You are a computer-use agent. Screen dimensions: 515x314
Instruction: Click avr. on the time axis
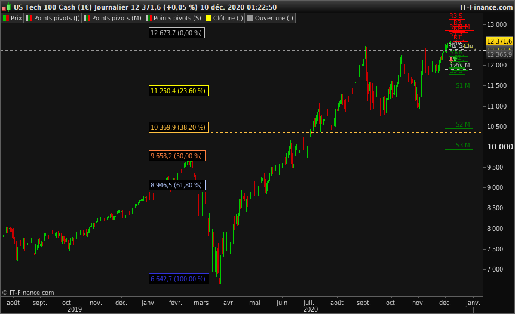[229, 303]
